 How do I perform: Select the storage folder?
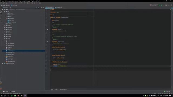8,36
